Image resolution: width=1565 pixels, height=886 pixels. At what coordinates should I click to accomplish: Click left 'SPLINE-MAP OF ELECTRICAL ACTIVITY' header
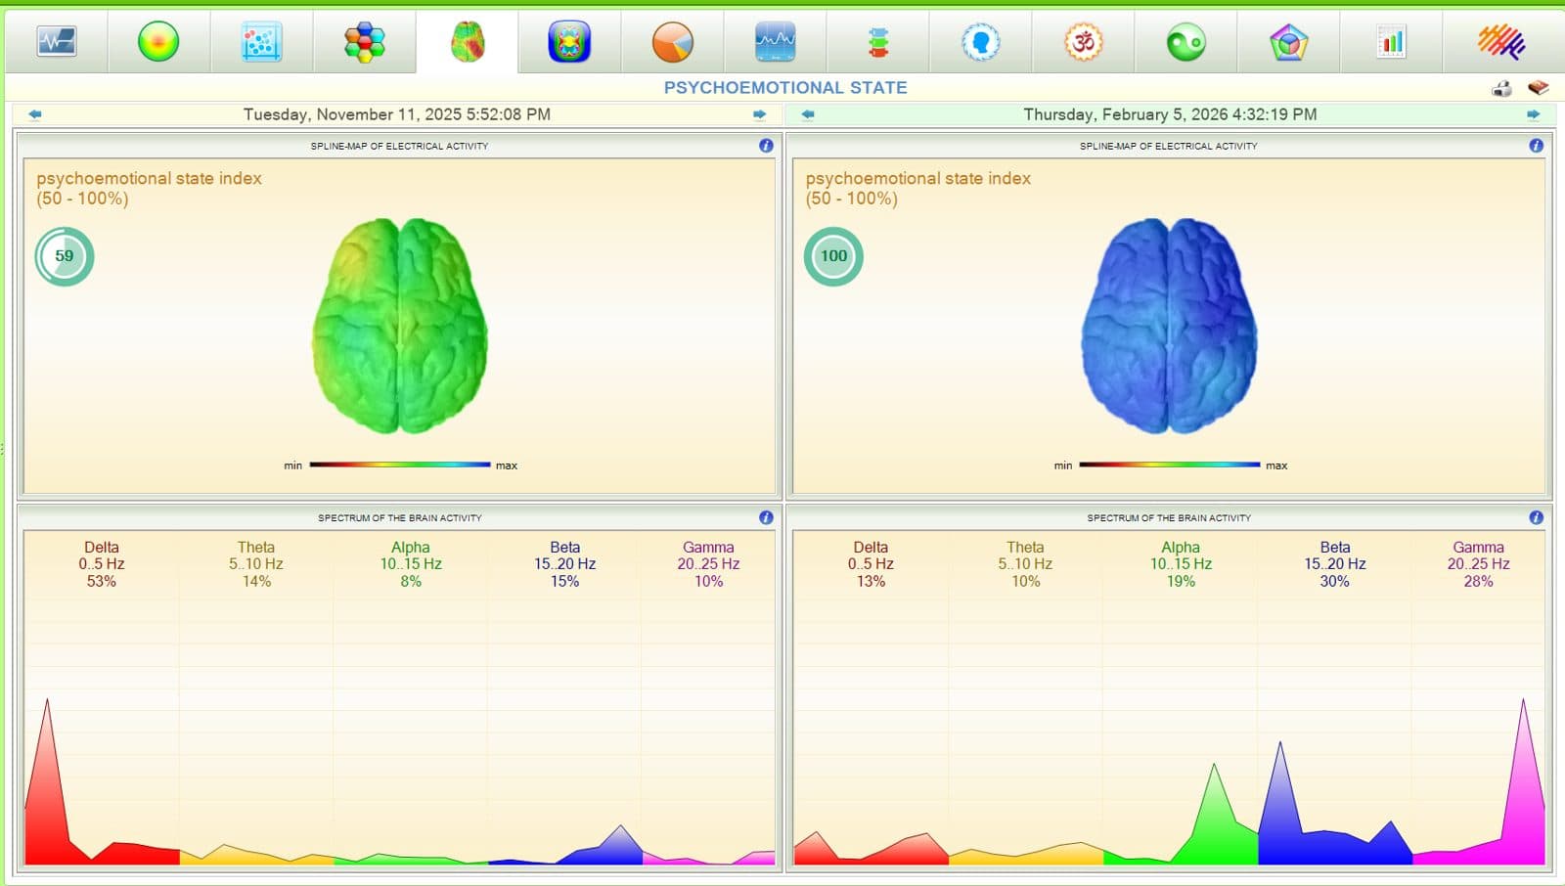point(399,146)
